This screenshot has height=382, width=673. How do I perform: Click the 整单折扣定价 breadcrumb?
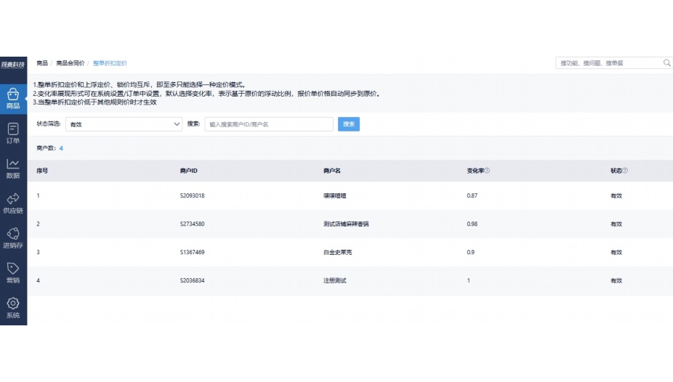coord(110,63)
